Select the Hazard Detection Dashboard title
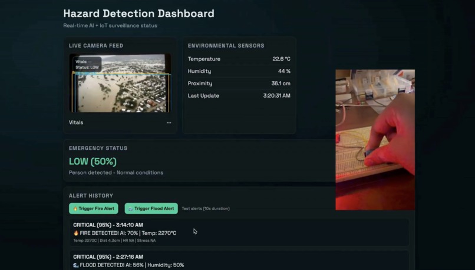The width and height of the screenshot is (475, 270). coord(138,14)
